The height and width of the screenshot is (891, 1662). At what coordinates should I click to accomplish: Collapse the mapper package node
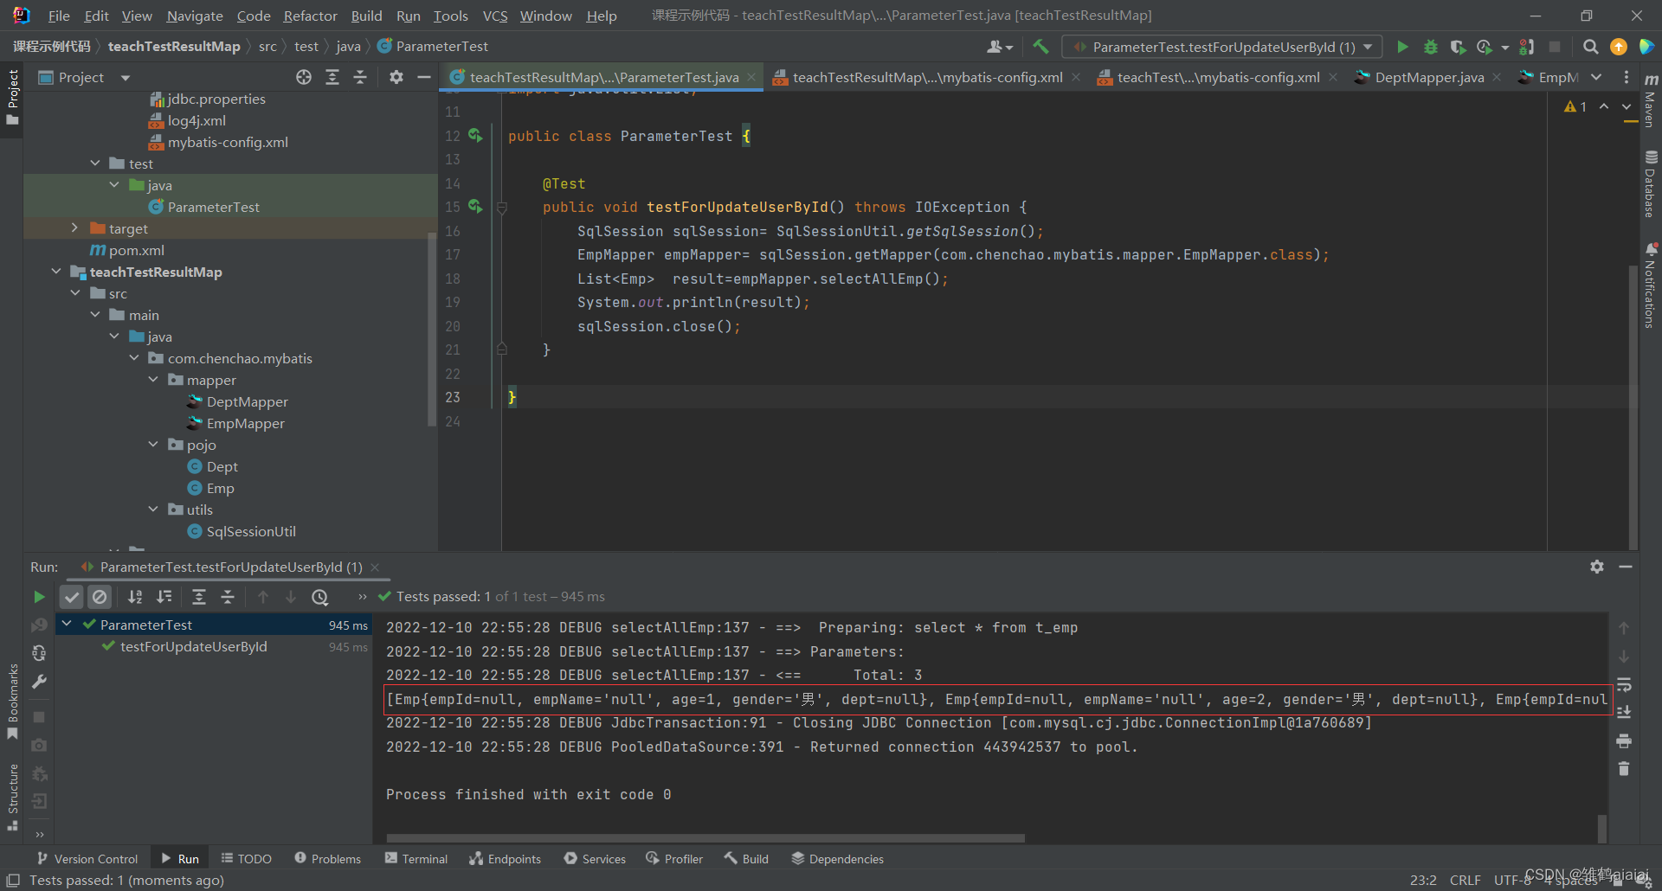click(153, 380)
